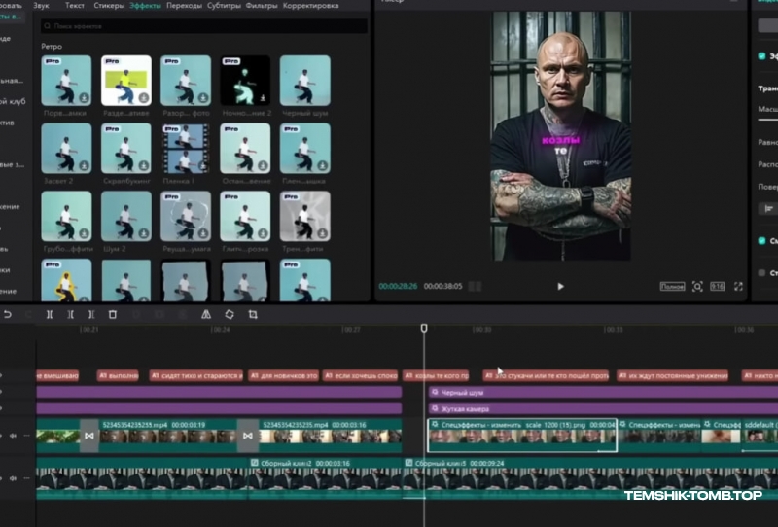Select the Эффекты tab
Image resolution: width=778 pixels, height=527 pixels.
pos(145,6)
